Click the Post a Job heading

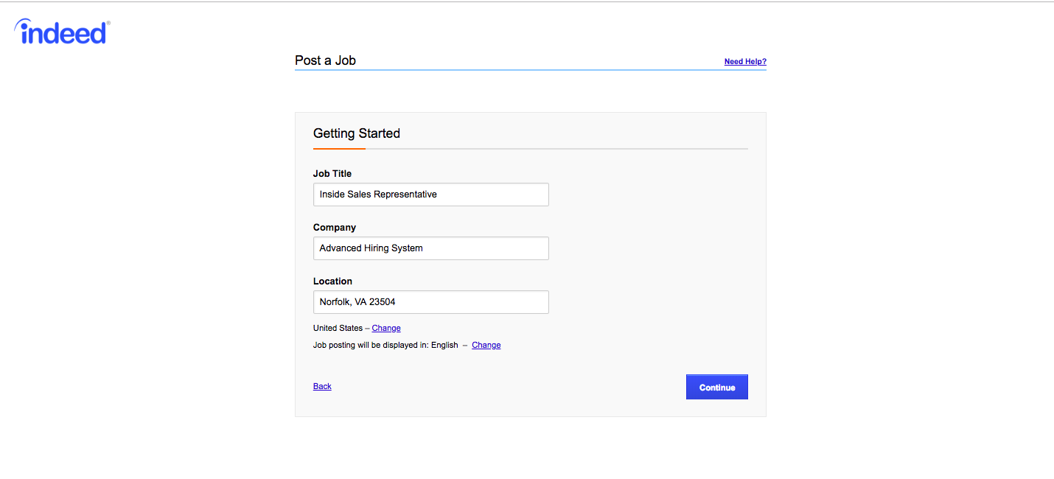(325, 60)
